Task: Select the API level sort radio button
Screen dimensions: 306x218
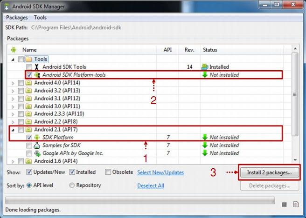Action: (x=29, y=185)
